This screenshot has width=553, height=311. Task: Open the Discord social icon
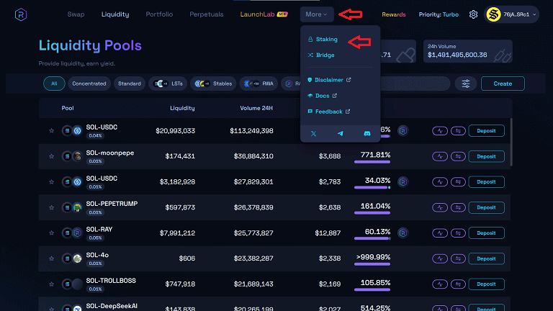(367, 134)
